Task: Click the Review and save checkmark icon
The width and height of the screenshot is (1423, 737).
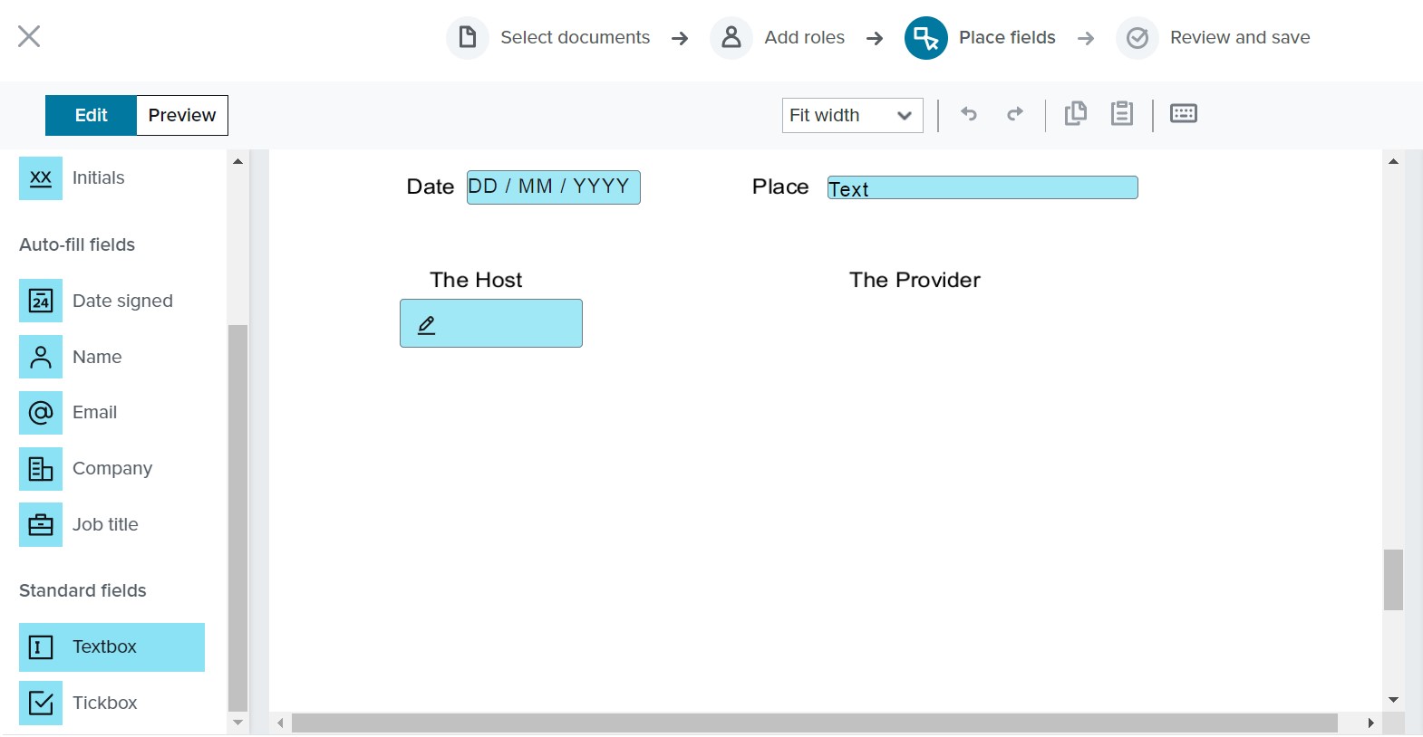Action: (x=1137, y=37)
